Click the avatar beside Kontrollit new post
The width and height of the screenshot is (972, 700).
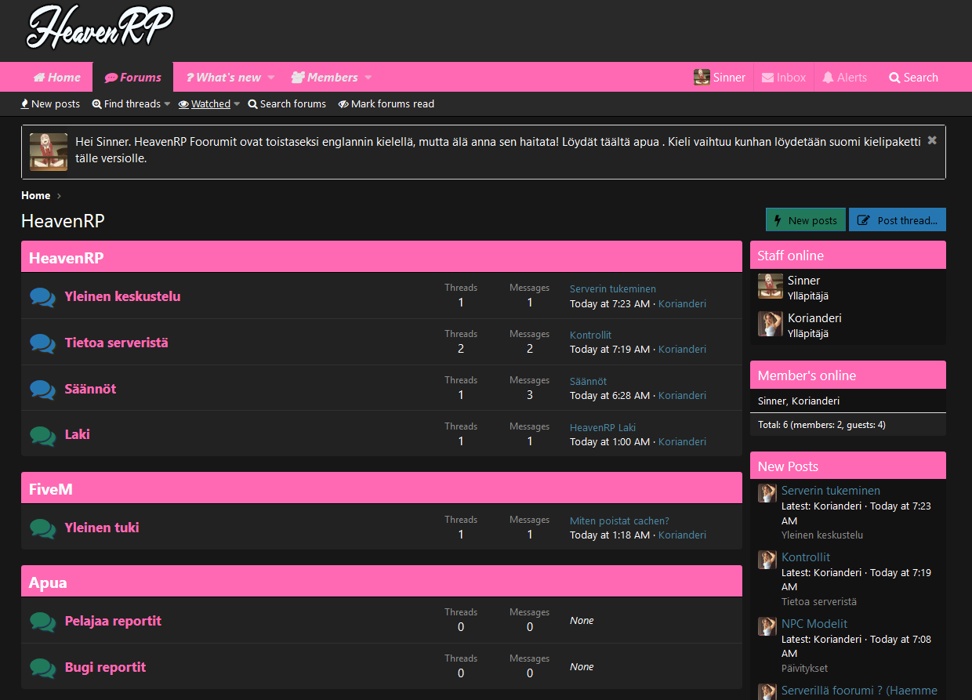click(x=767, y=560)
